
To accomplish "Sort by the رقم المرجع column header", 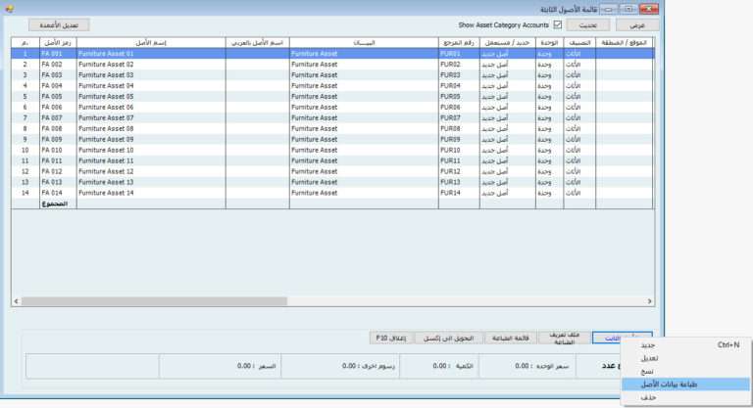I will [x=458, y=43].
